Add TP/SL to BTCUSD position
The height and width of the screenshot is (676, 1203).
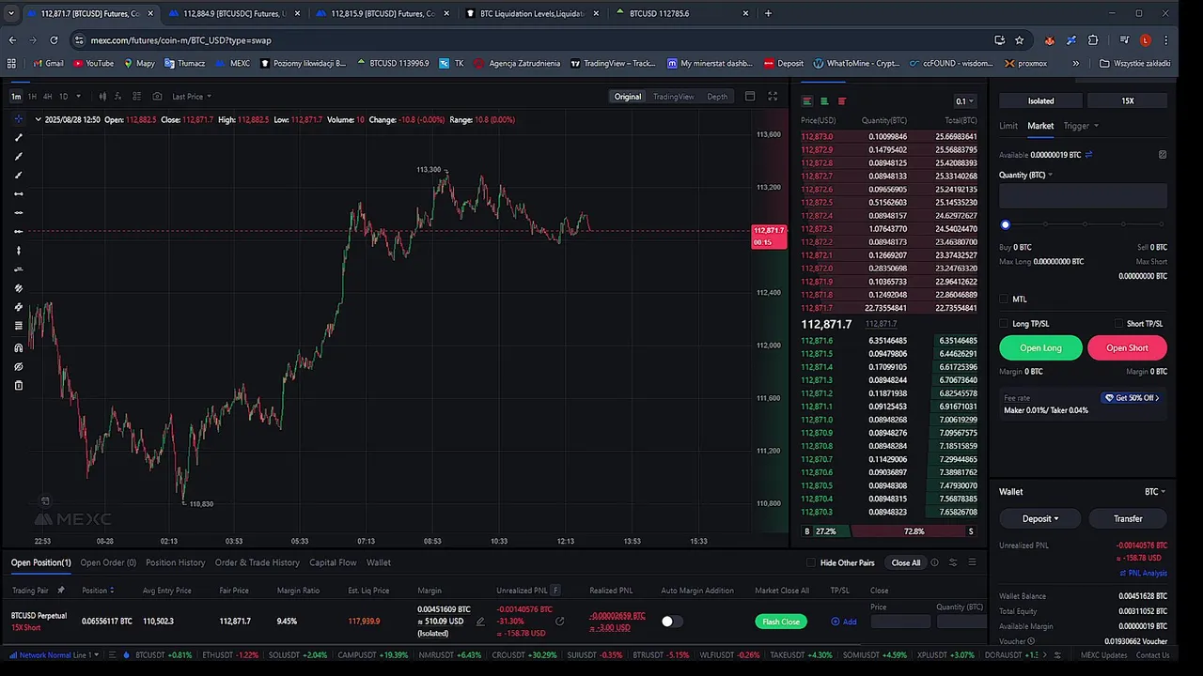[x=844, y=622]
